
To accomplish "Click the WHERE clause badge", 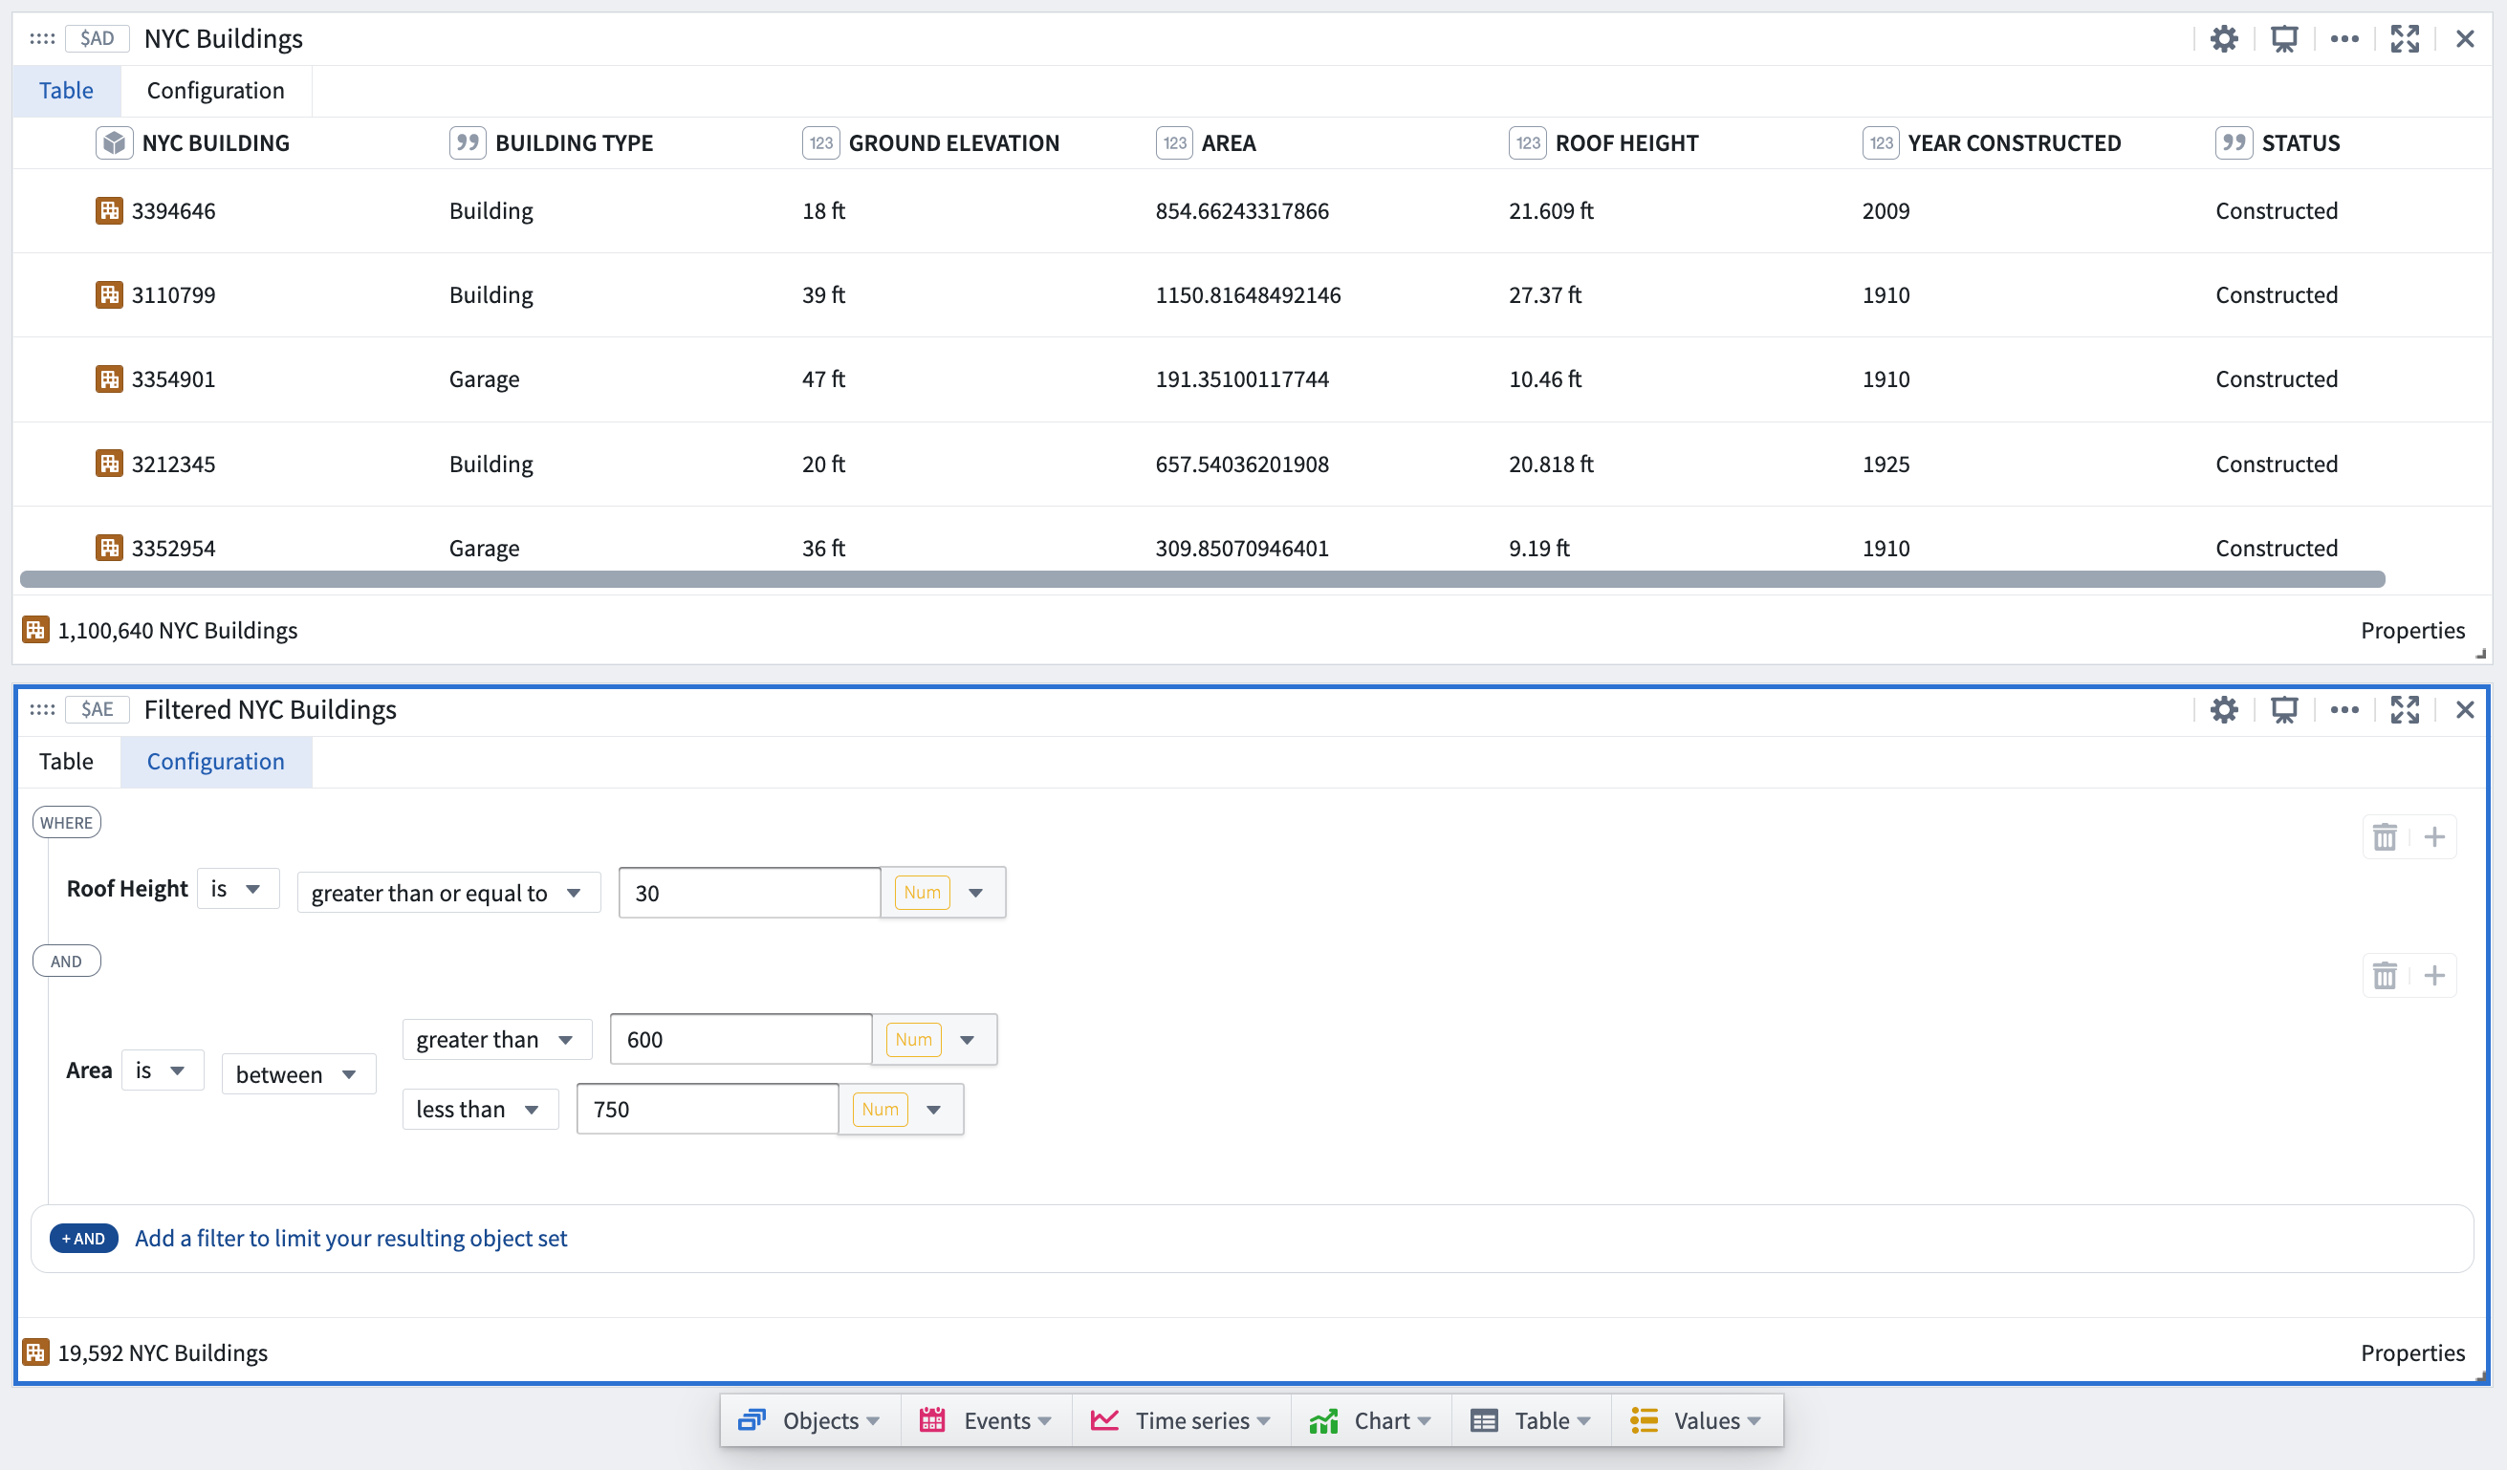I will 67,823.
